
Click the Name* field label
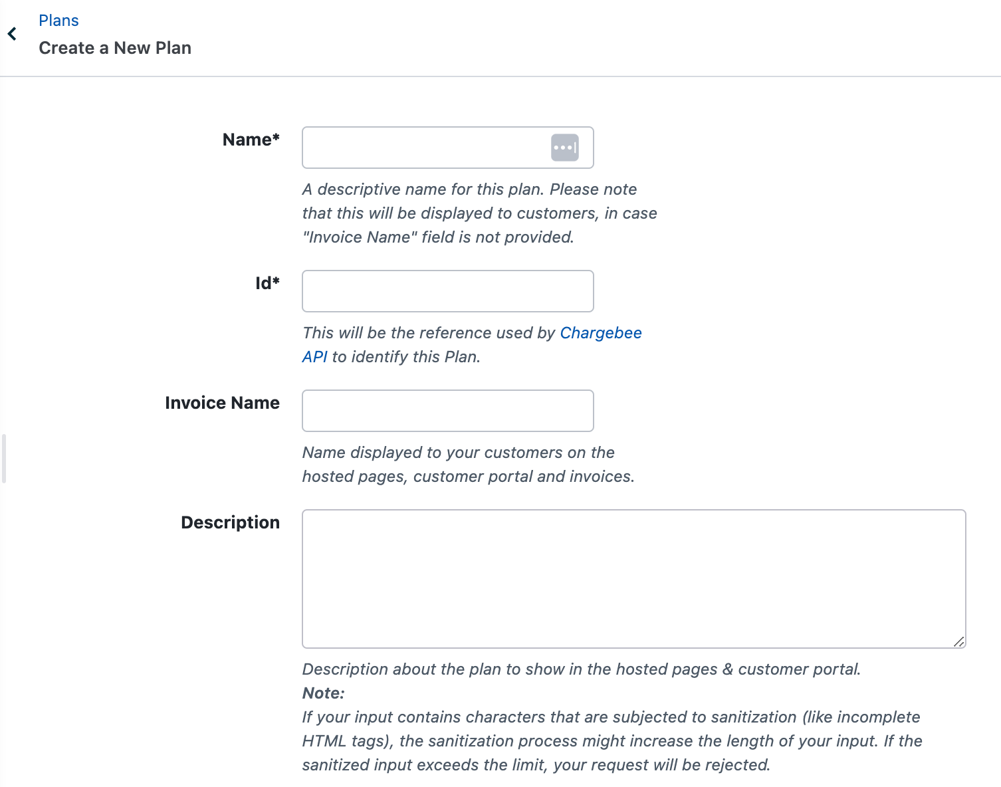(x=251, y=140)
